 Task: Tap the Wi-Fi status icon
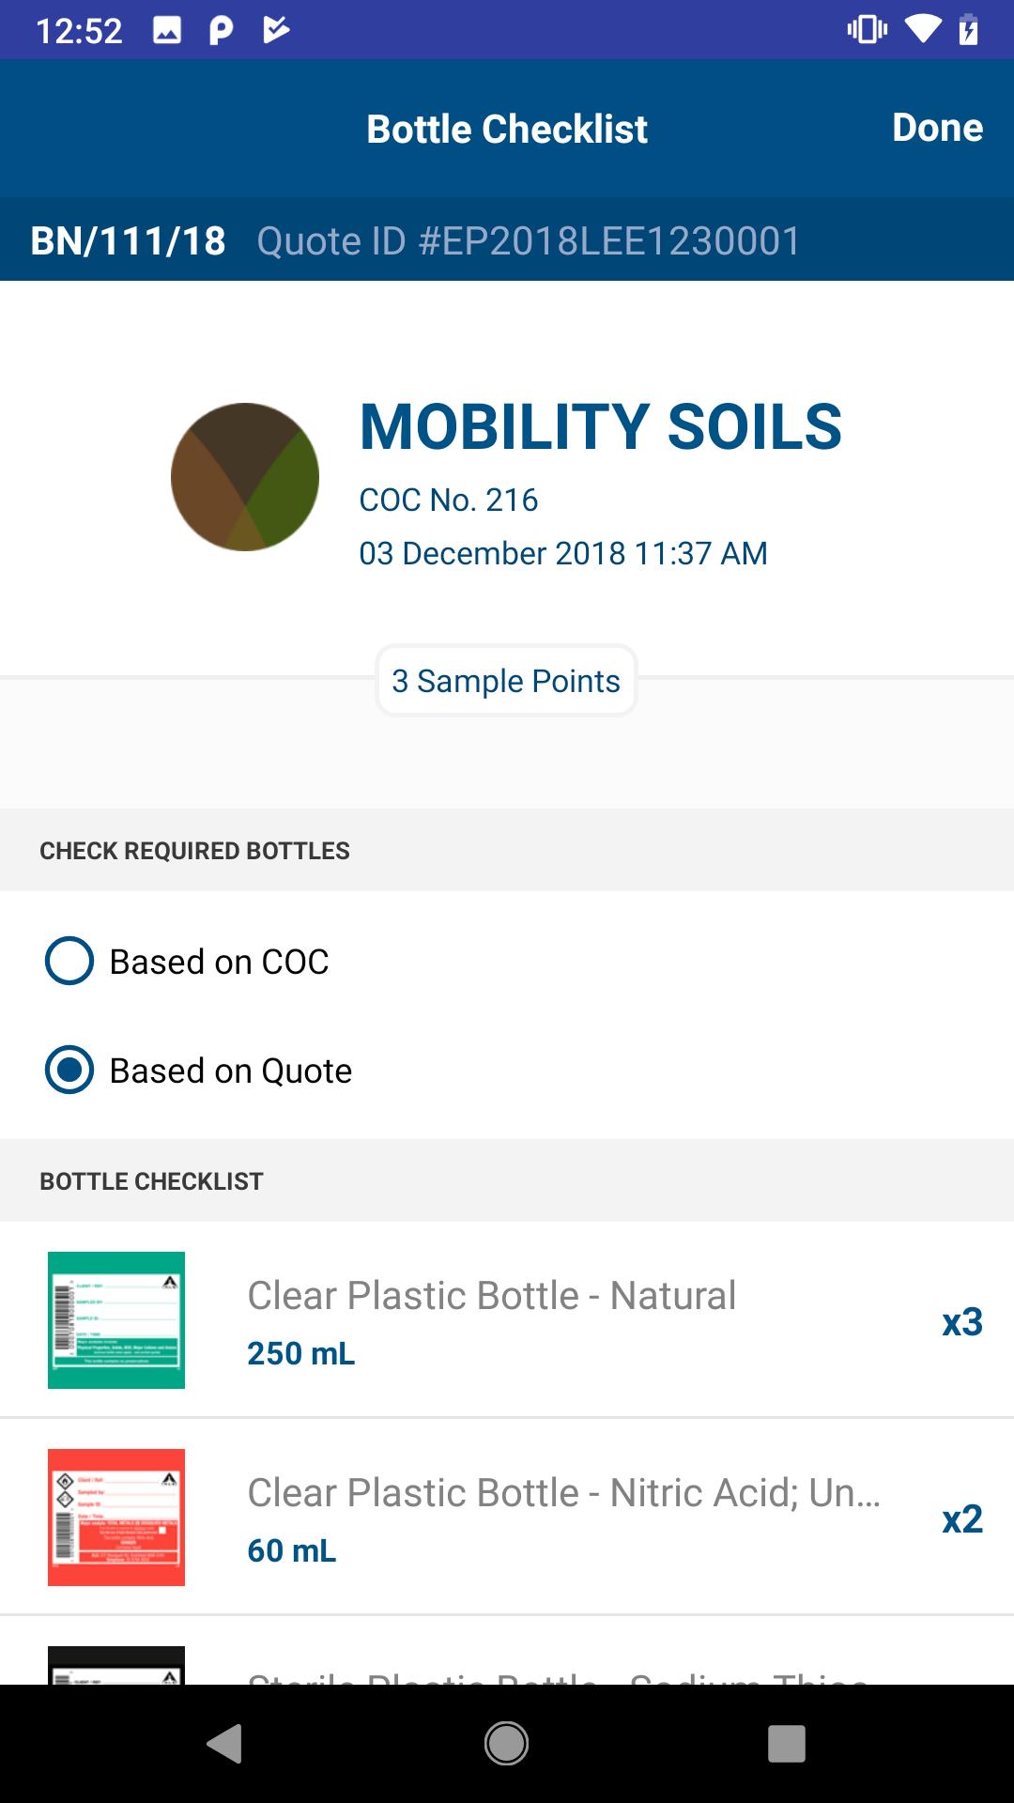(x=923, y=30)
